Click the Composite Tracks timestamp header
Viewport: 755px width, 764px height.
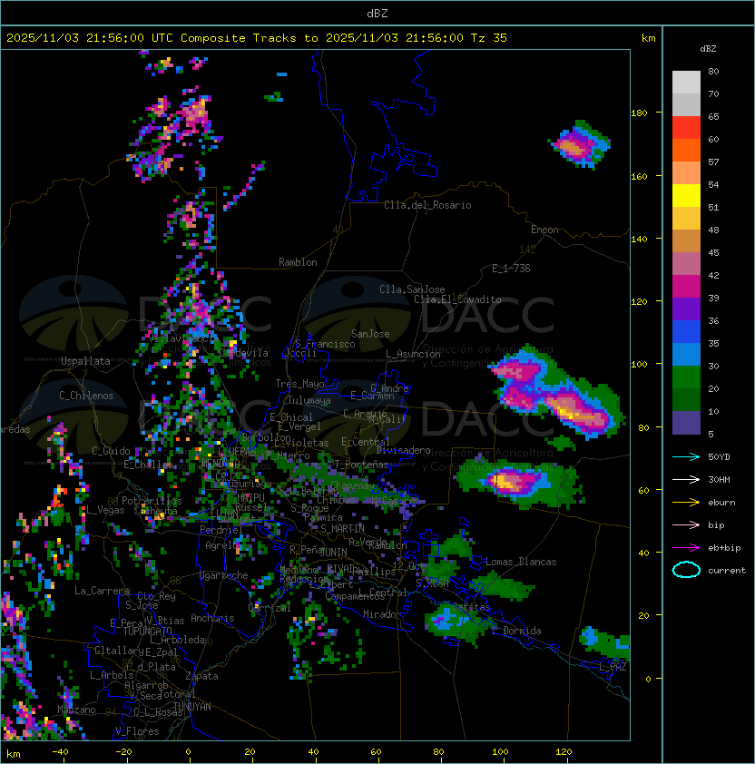pos(257,38)
